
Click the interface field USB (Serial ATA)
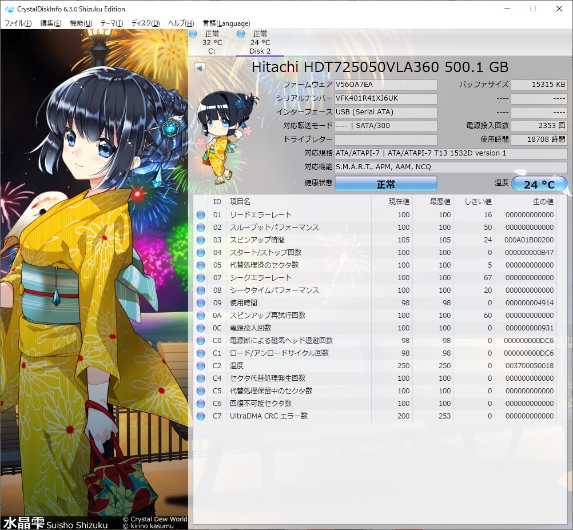pyautogui.click(x=386, y=112)
